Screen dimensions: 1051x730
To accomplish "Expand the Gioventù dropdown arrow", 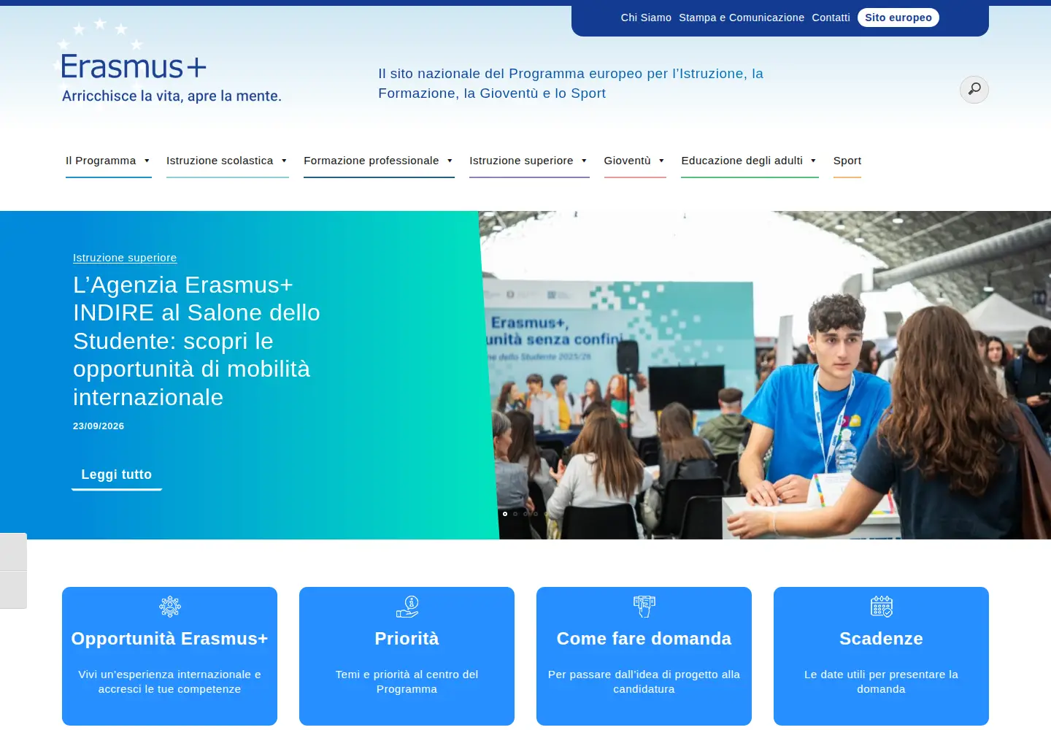I will (x=661, y=161).
